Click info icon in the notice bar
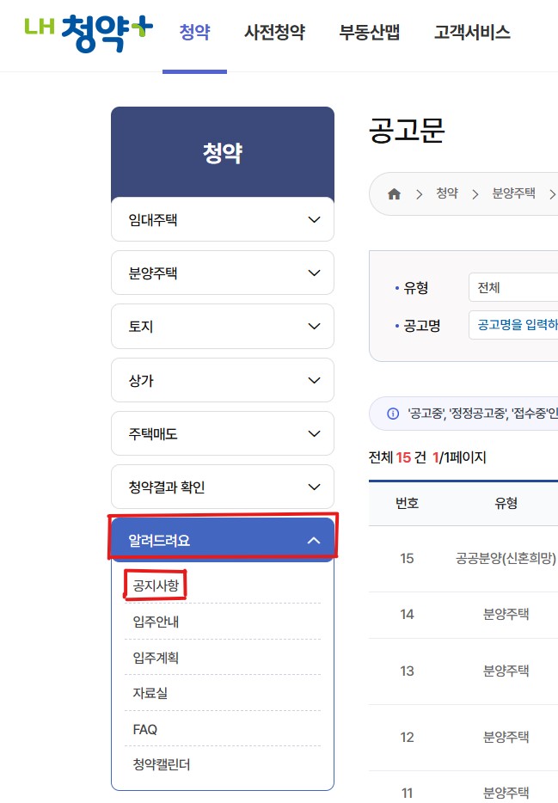Image resolution: width=558 pixels, height=803 pixels. point(393,414)
